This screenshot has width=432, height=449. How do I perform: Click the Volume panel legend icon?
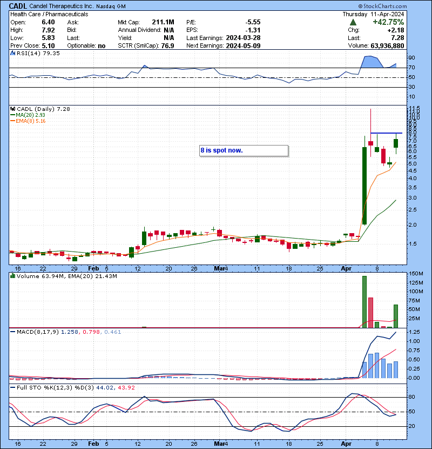(12, 276)
